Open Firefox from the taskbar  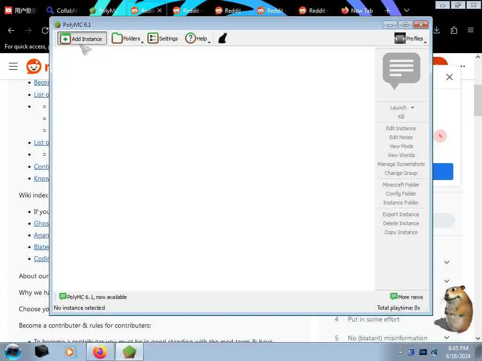tap(100, 352)
